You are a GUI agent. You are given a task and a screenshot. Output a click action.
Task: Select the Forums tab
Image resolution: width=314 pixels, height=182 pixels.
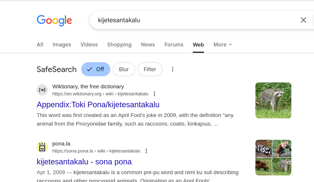click(174, 45)
